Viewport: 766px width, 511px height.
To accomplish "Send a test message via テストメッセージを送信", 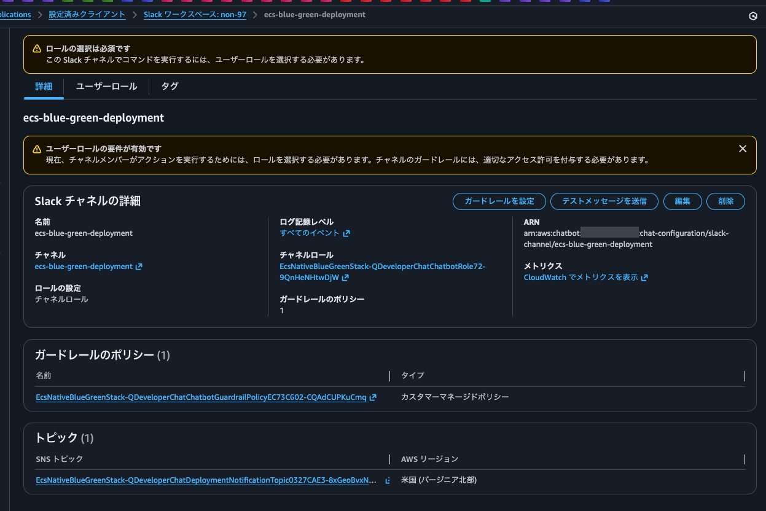I will pyautogui.click(x=604, y=201).
